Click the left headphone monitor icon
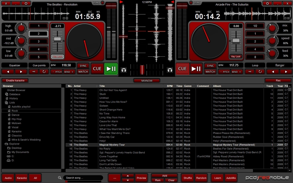Viewport: 293px width, 183px height. point(124,70)
